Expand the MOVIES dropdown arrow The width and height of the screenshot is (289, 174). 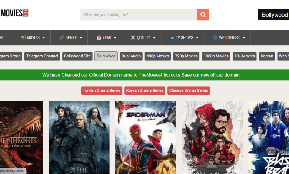(x=44, y=37)
